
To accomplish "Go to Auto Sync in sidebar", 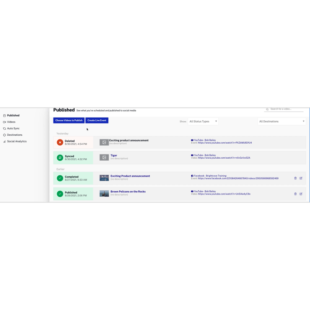I will point(13,128).
